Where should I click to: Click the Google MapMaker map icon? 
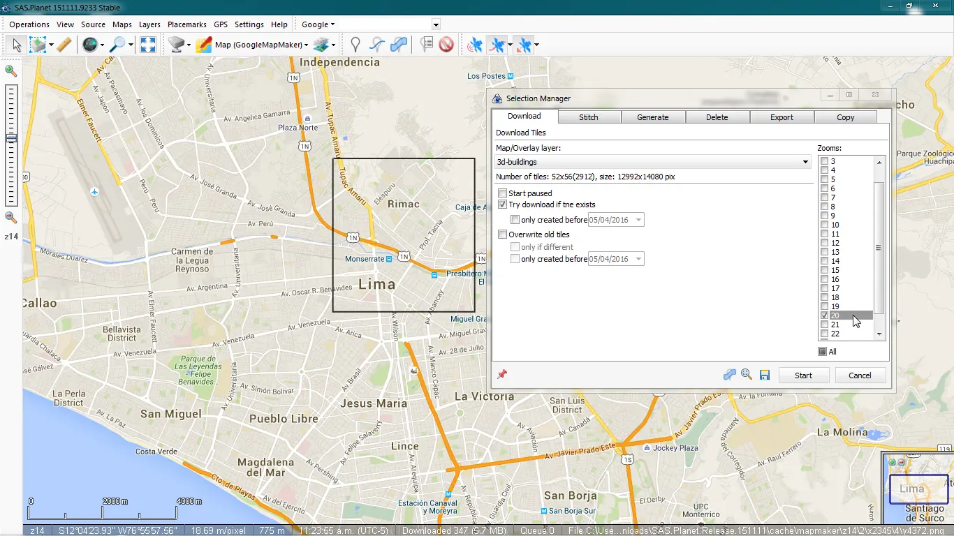tap(204, 45)
